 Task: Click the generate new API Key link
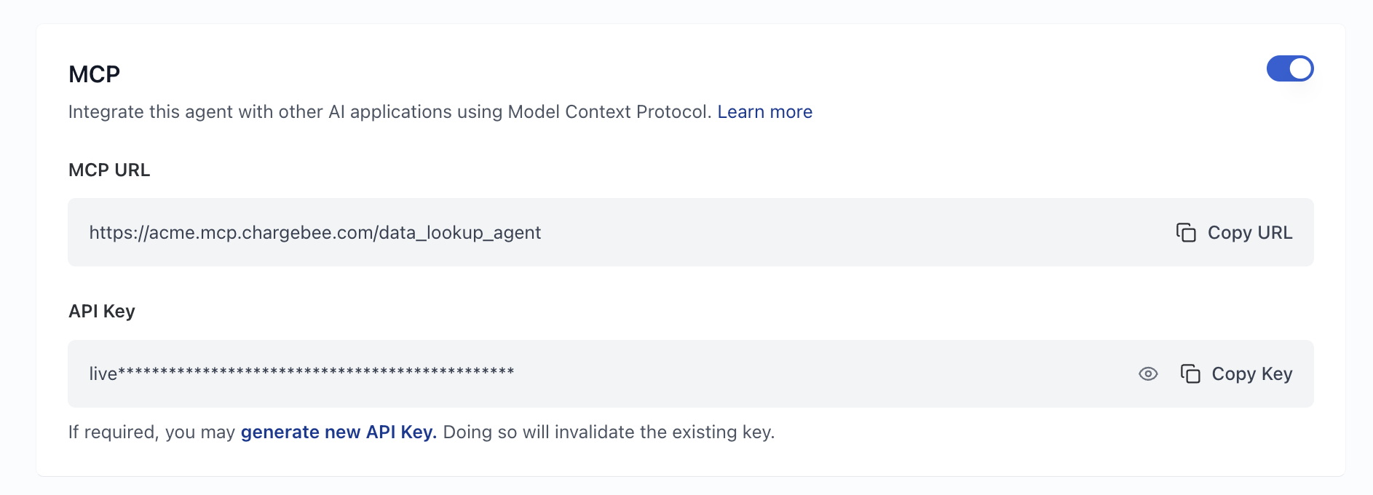pos(339,432)
